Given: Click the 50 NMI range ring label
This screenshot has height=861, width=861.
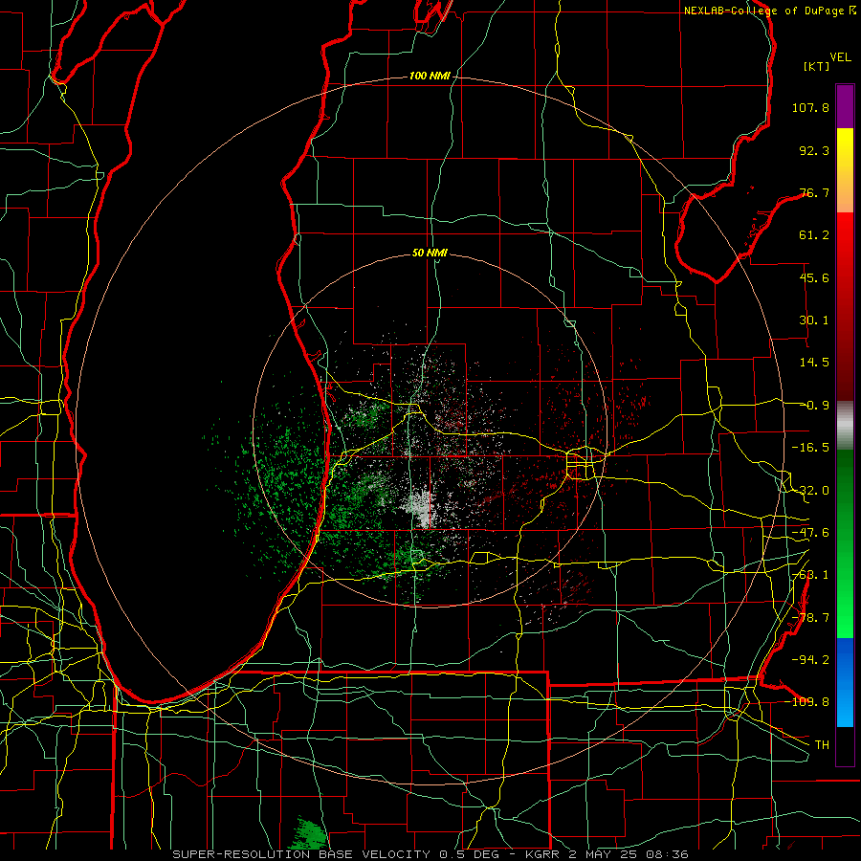Looking at the screenshot, I should pos(430,254).
